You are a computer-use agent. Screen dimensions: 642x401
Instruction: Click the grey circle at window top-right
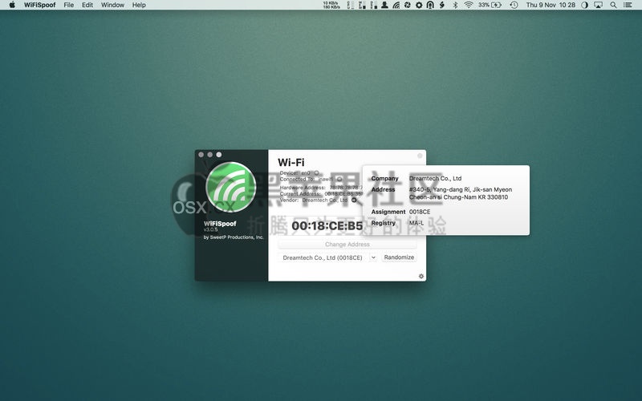click(x=420, y=156)
